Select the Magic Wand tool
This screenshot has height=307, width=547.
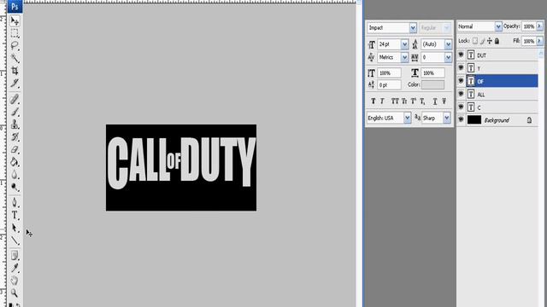coord(15,58)
